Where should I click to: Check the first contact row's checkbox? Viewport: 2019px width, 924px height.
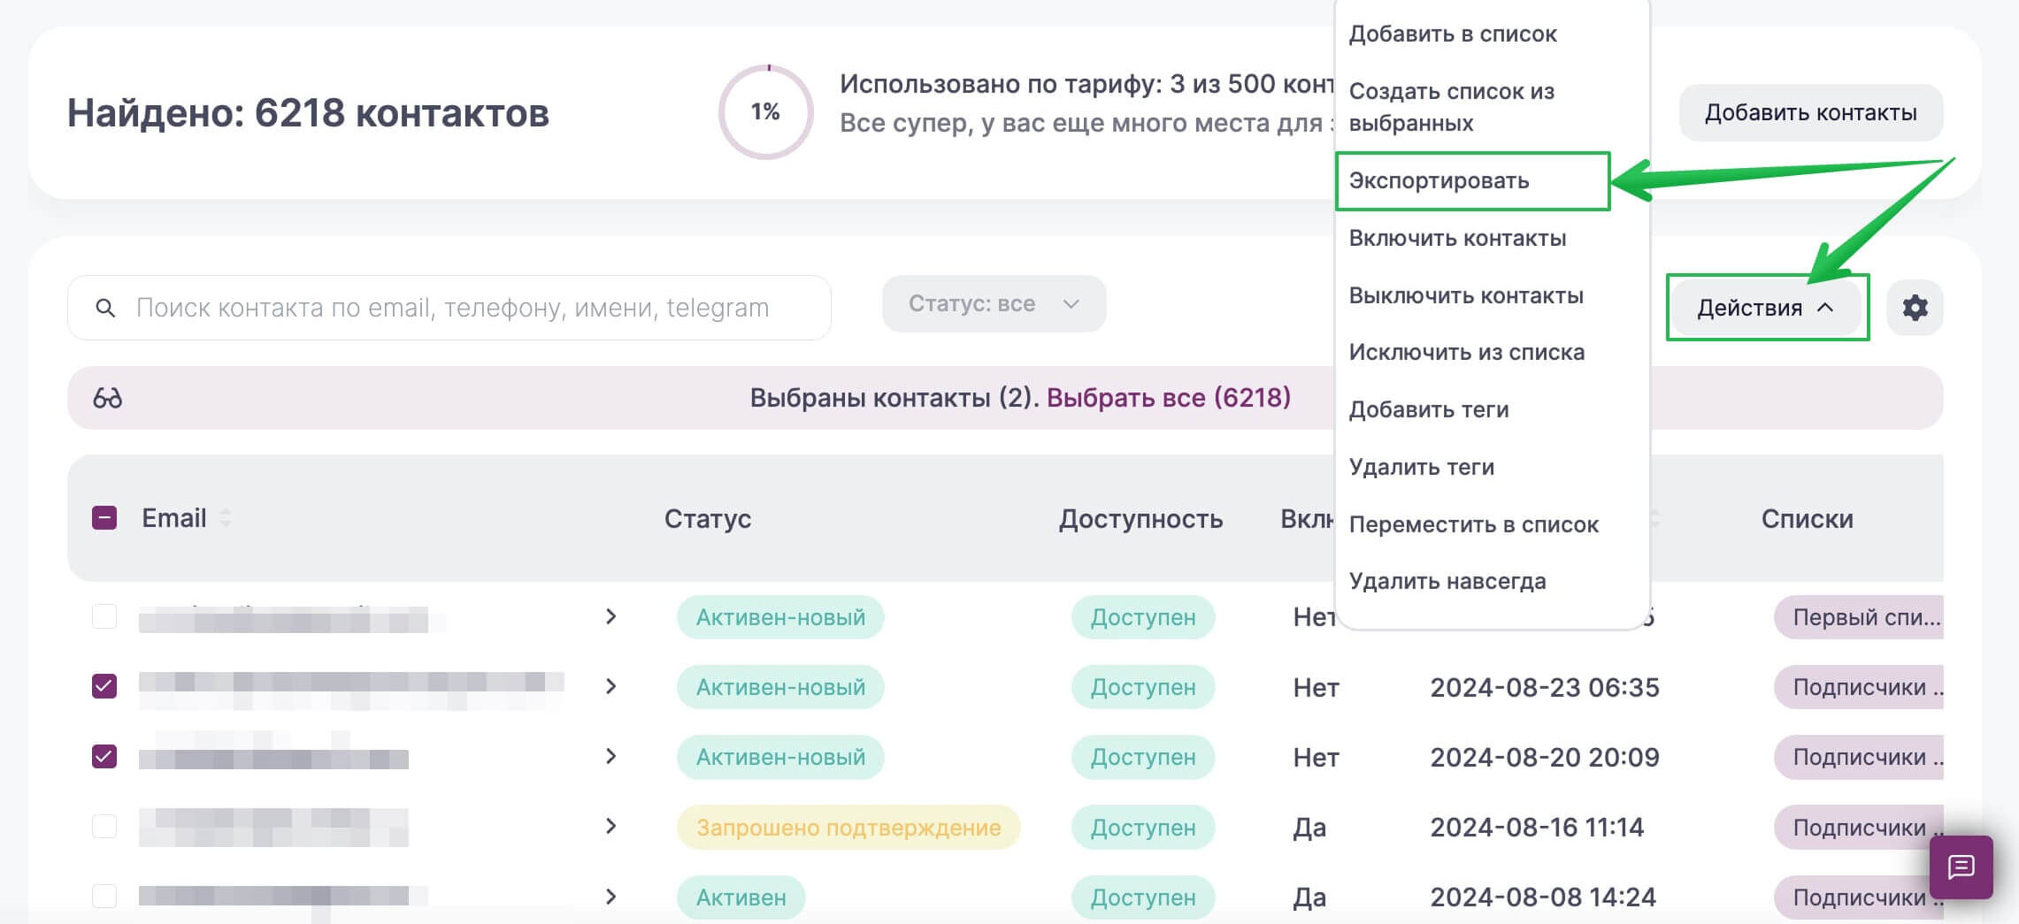click(x=104, y=616)
